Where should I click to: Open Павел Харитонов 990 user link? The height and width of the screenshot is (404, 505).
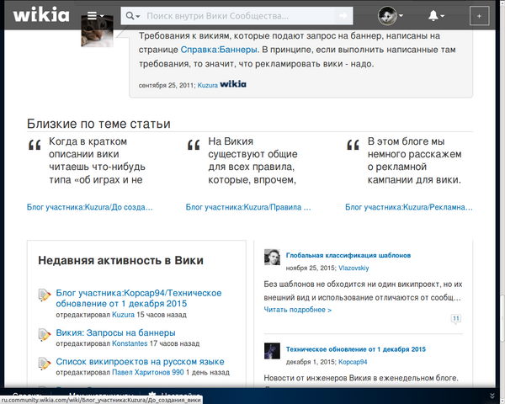(x=148, y=372)
